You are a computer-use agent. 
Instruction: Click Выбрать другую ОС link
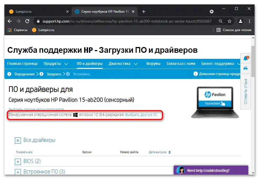tap(141, 115)
